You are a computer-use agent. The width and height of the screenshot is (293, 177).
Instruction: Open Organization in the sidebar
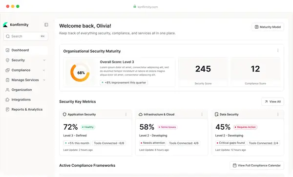pyautogui.click(x=25, y=90)
